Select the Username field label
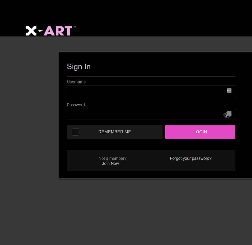The height and width of the screenshot is (245, 252). coord(76,82)
